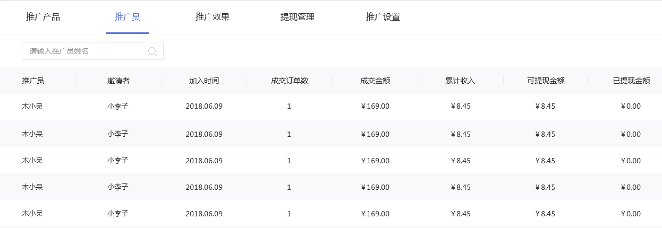Click the 累计收入 column header

[460, 81]
